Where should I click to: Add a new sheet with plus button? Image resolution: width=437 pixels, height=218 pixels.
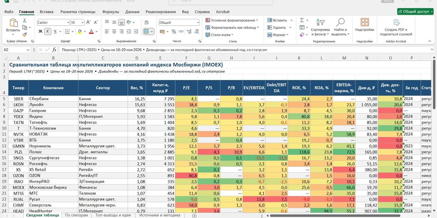tap(195, 216)
